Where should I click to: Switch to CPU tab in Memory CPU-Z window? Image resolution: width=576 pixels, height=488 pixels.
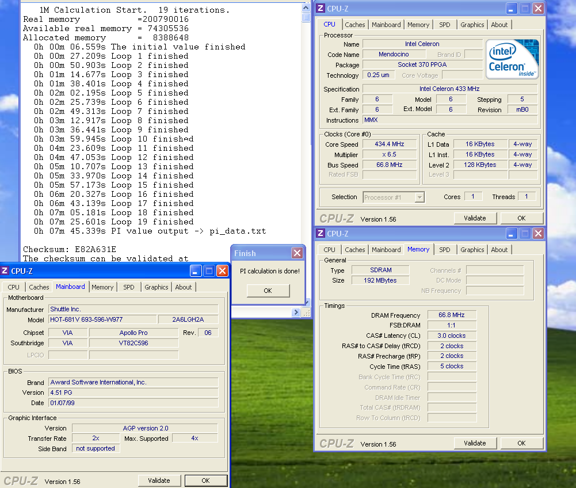coord(329,250)
